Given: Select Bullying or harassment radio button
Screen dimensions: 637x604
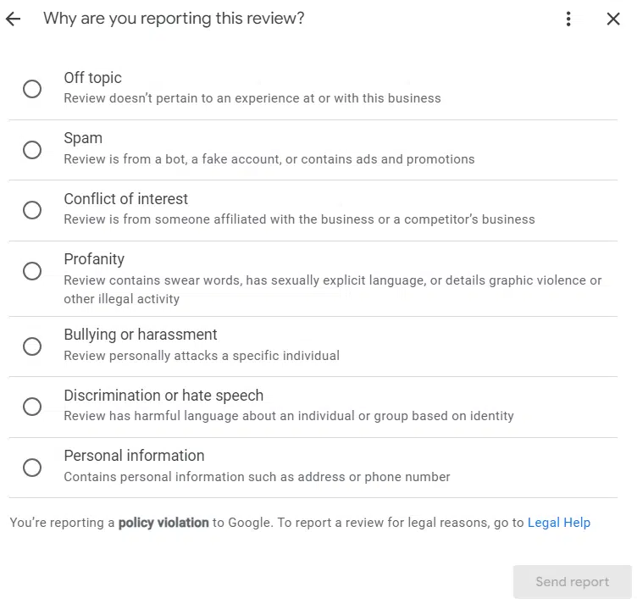Looking at the screenshot, I should click(x=32, y=346).
